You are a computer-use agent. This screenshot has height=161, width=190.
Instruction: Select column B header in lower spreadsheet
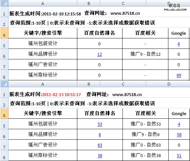click(89, 84)
